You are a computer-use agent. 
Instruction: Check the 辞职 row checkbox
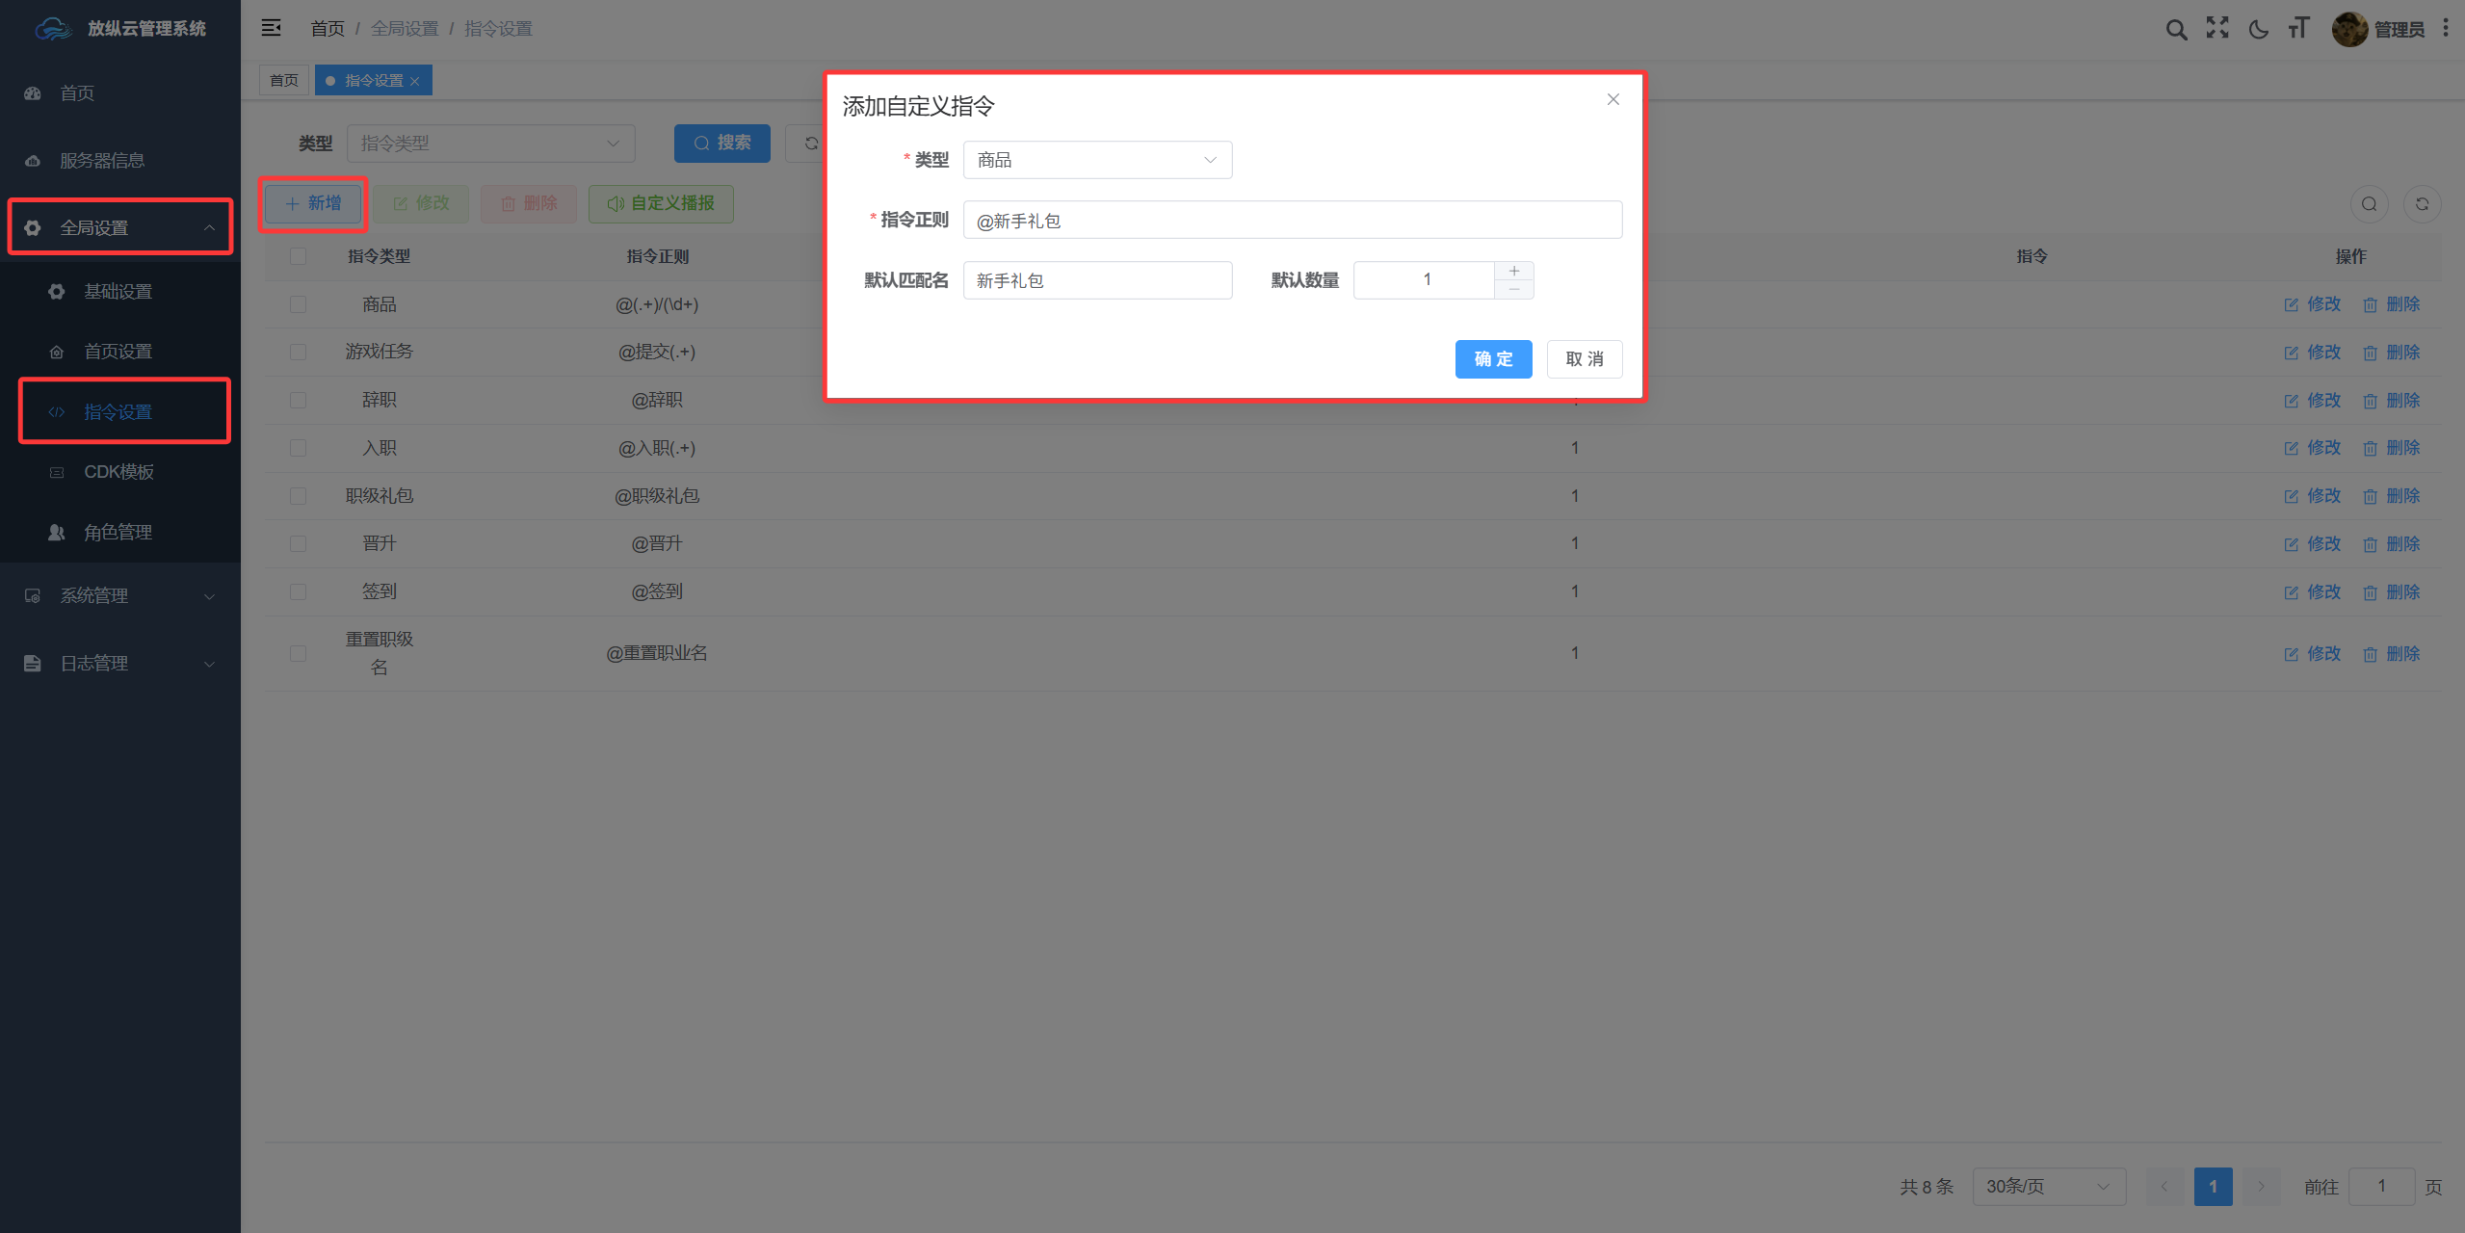coord(299,401)
